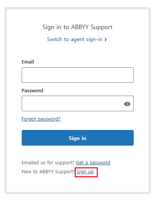Request a password via Get a password
155x202 pixels.
[x=93, y=163]
